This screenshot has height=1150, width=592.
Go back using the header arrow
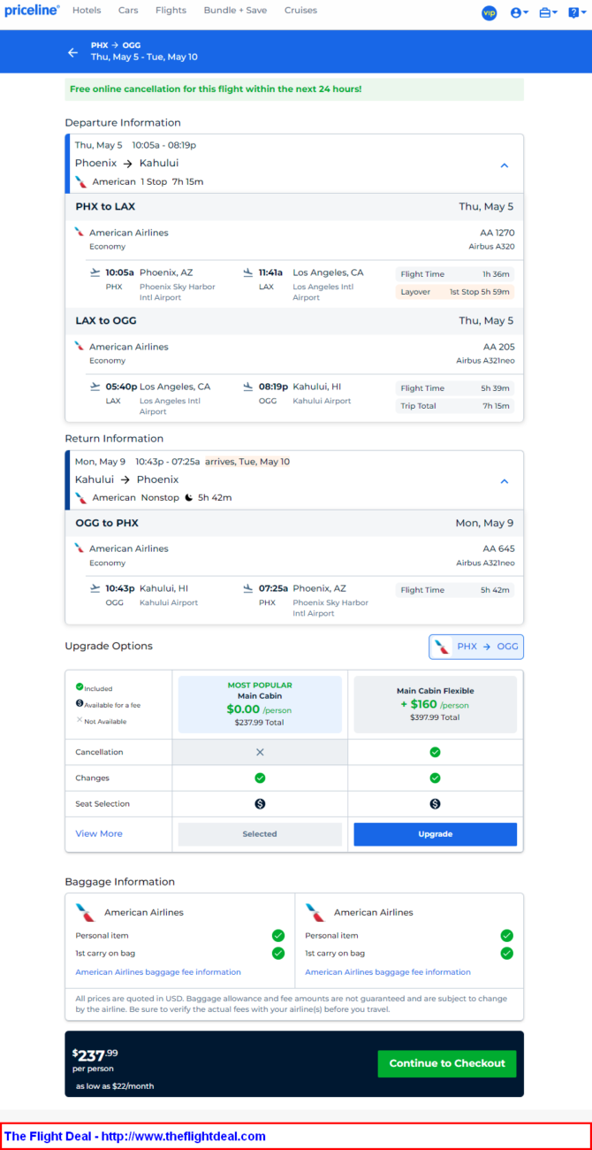(x=73, y=52)
